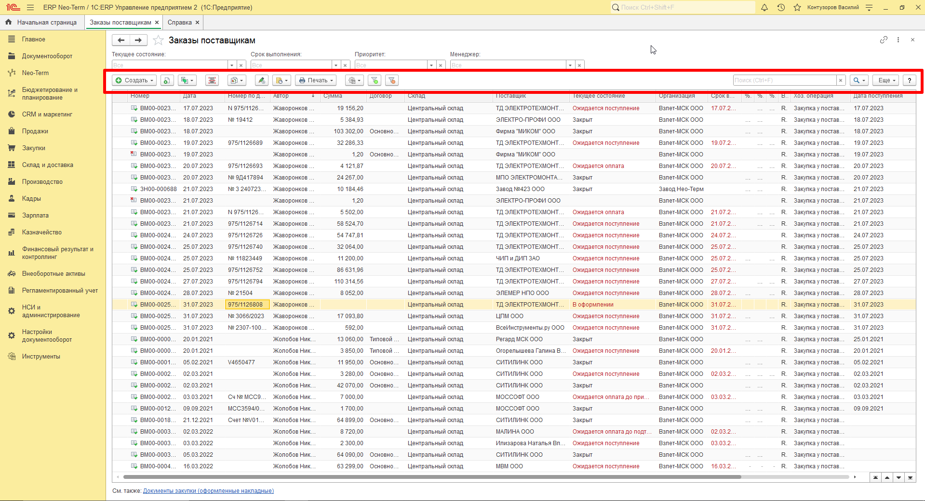Open Казначейство section in sidebar
925x501 pixels.
[x=41, y=232]
